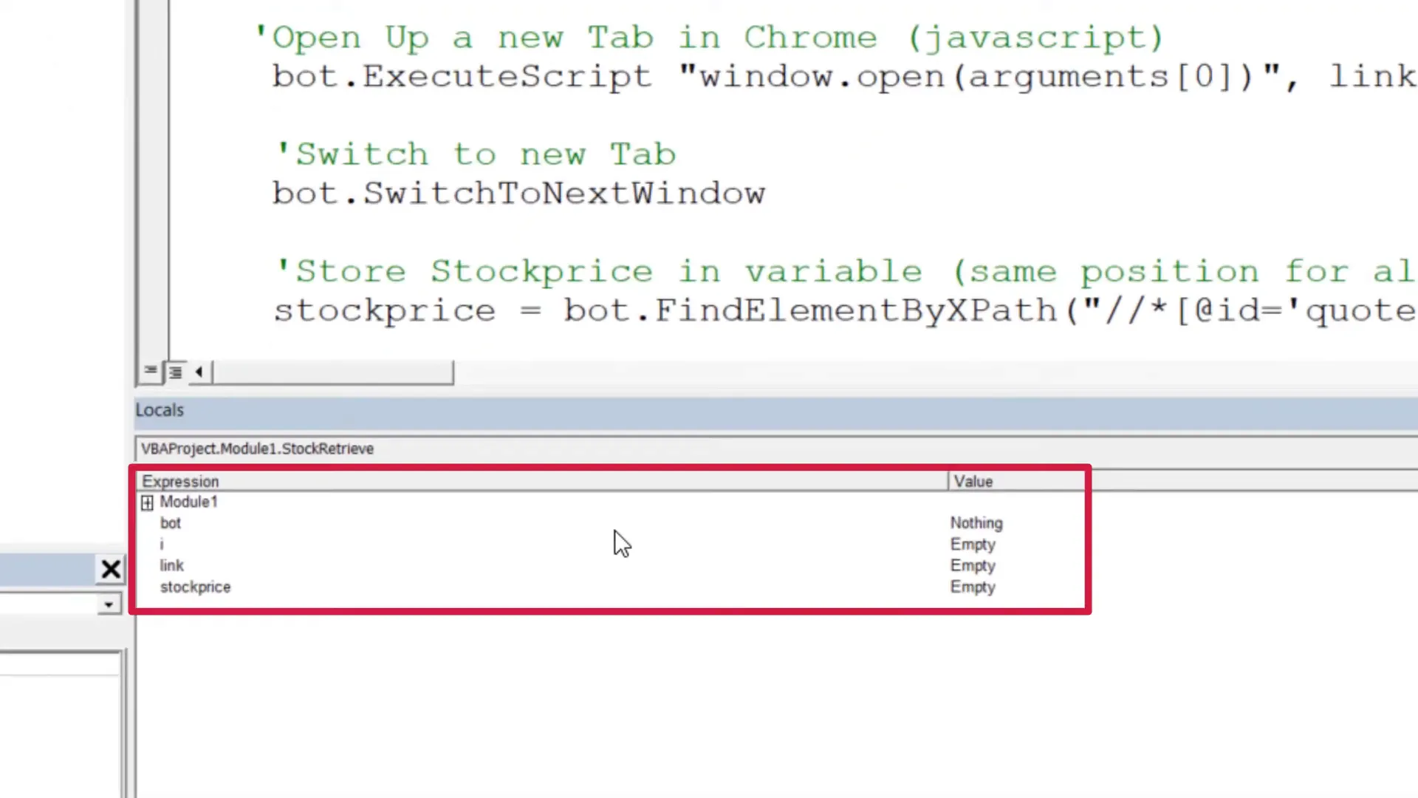Select the Full Module View icon
This screenshot has height=798, width=1418.
tap(175, 371)
